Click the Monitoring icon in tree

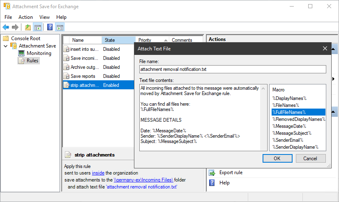[21, 53]
